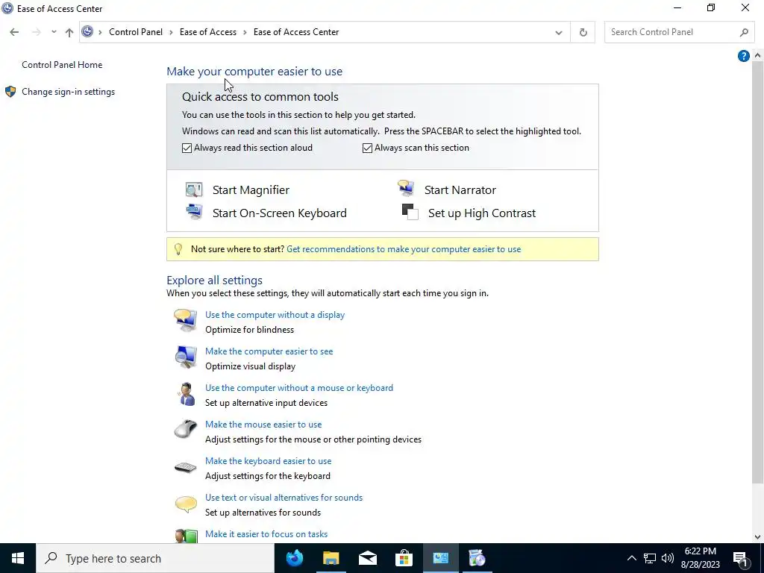This screenshot has width=764, height=573.
Task: Click the scrollbar up arrow
Action: click(757, 55)
